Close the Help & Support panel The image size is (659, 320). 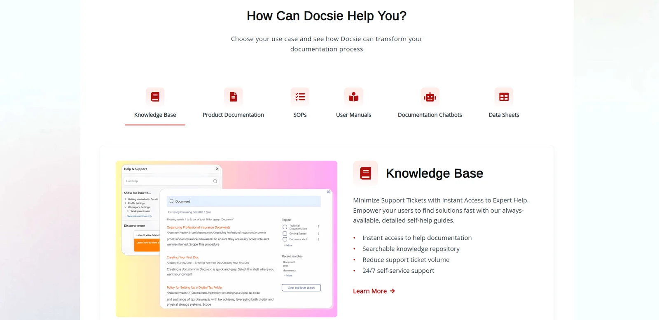217,169
